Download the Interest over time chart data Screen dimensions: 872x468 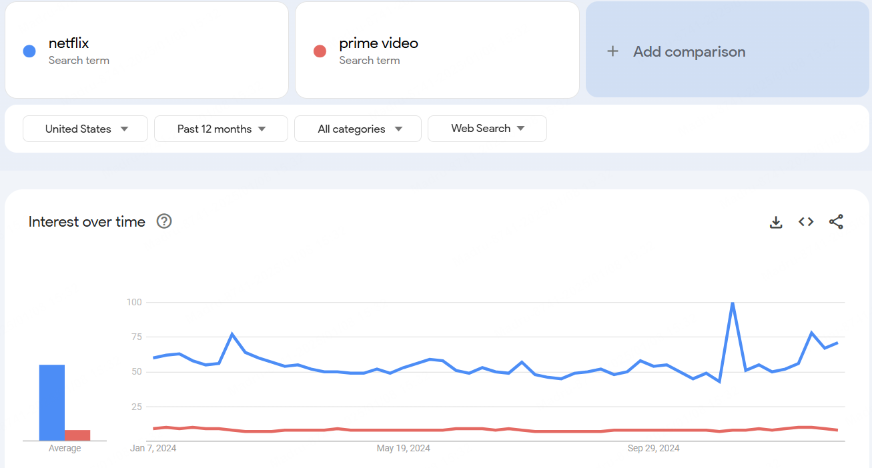pyautogui.click(x=776, y=222)
